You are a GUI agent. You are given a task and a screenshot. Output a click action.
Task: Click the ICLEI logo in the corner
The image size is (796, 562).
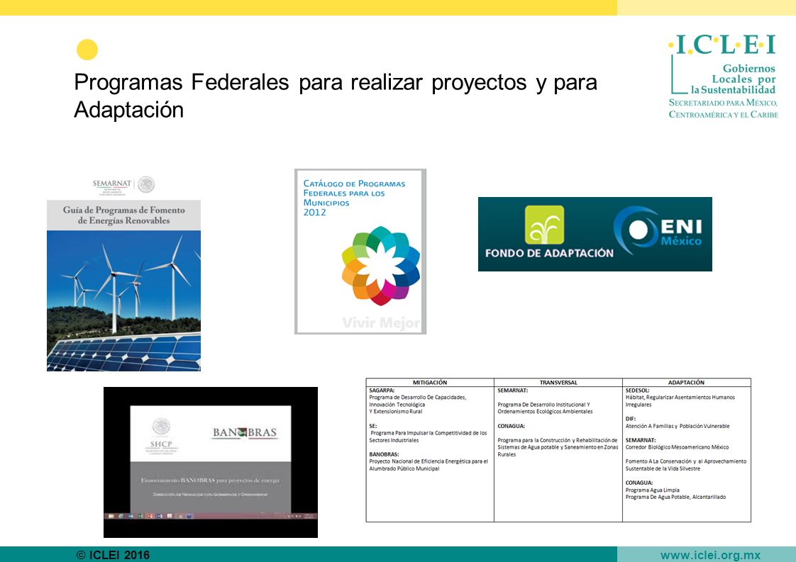723,76
